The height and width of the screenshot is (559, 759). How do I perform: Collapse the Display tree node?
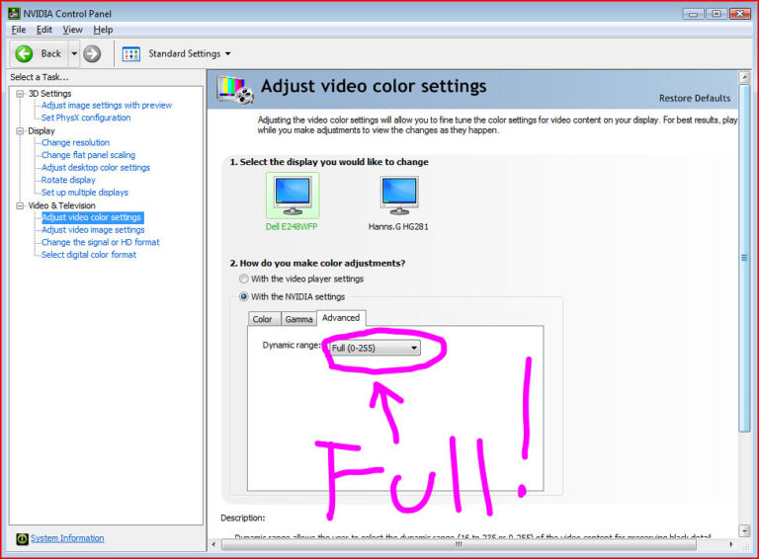click(x=20, y=131)
